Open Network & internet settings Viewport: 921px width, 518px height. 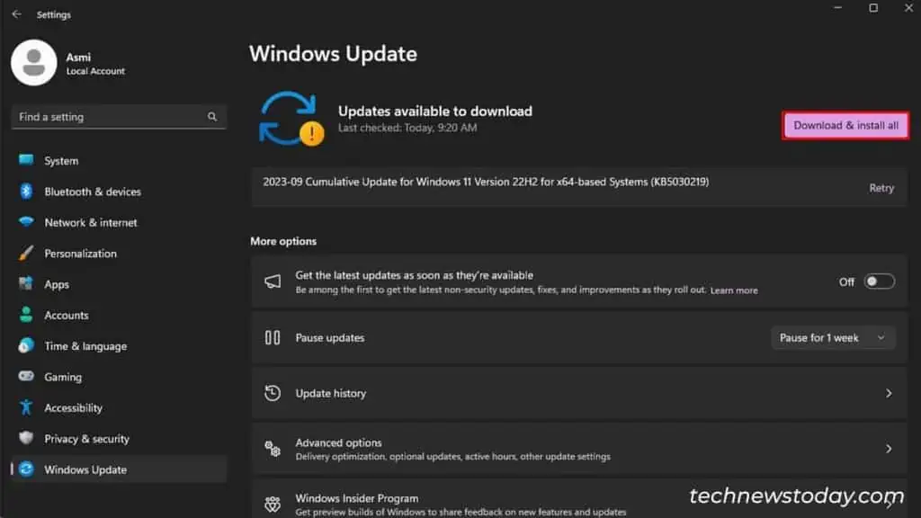click(92, 222)
